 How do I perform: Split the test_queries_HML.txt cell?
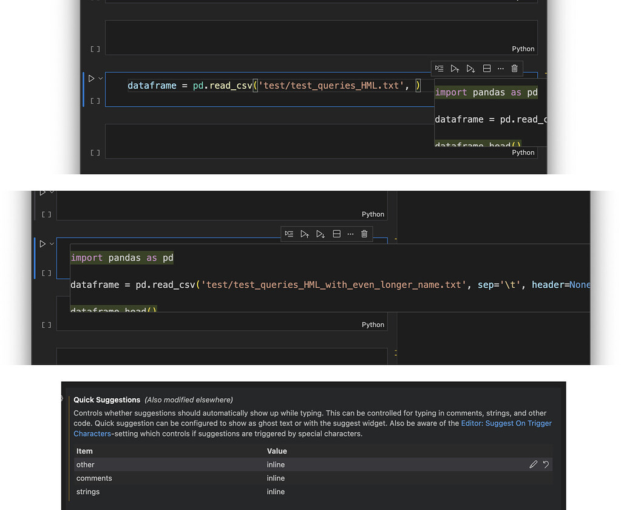pos(486,69)
